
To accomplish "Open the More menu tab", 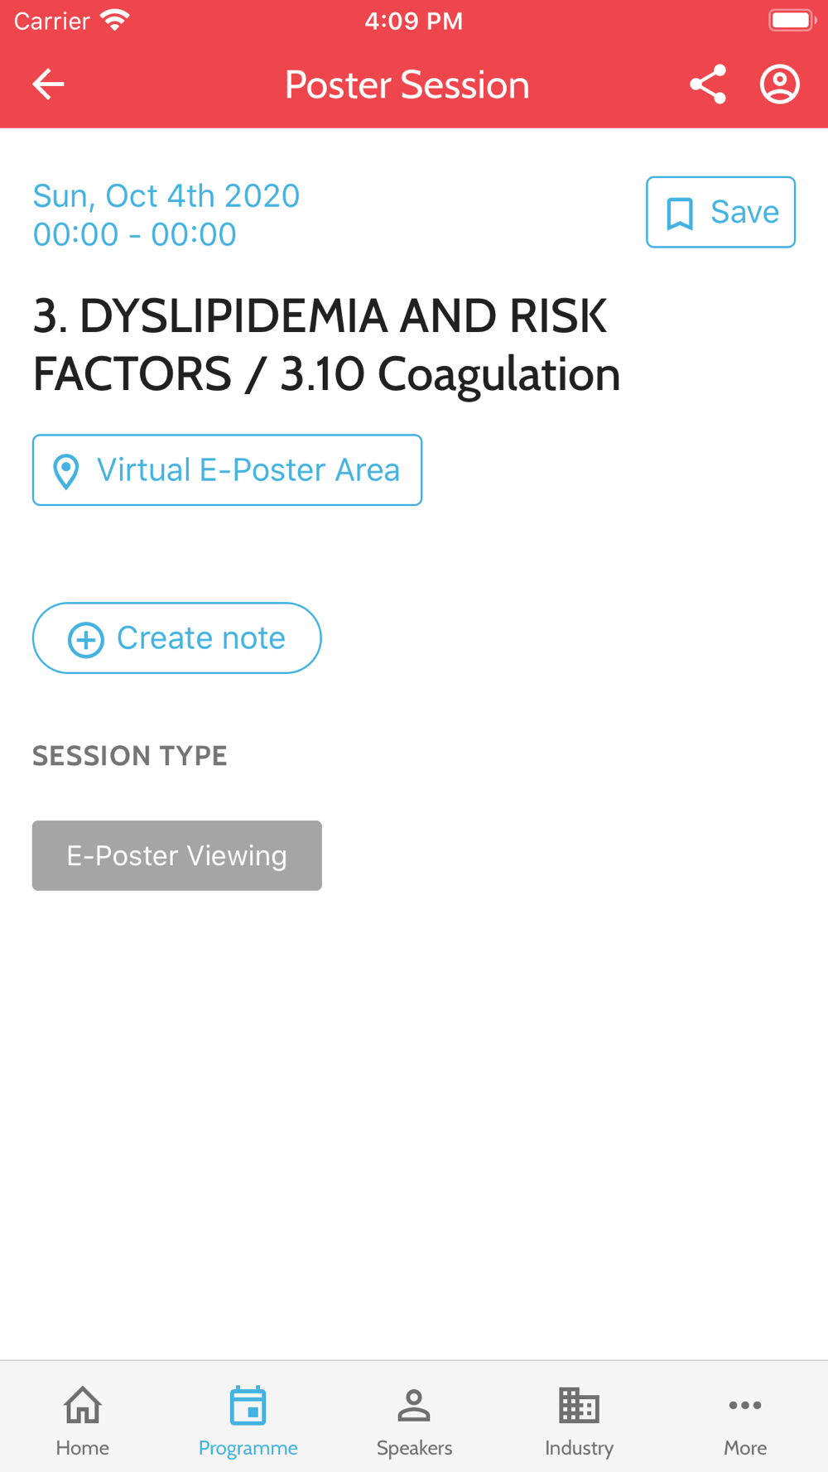I will 745,1421.
